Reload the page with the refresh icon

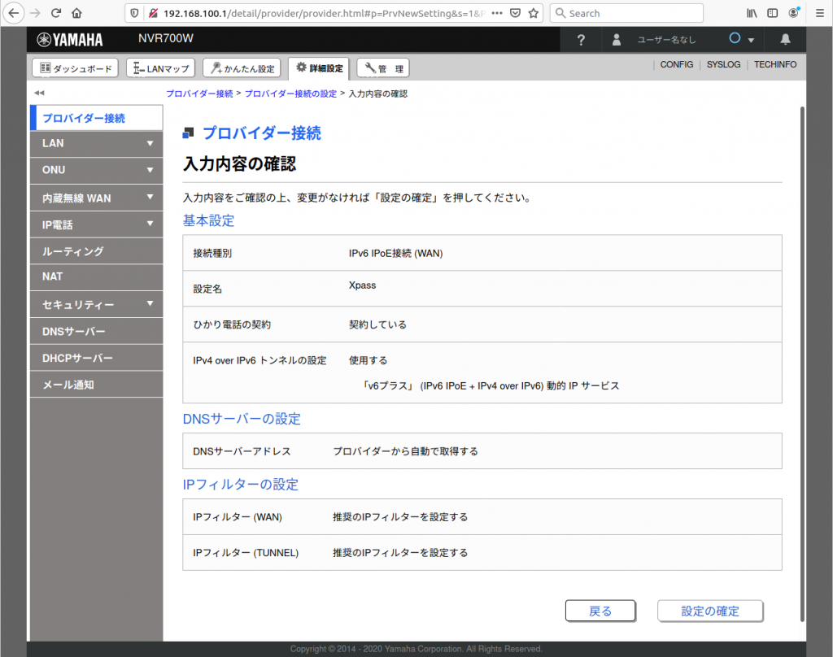(x=56, y=13)
